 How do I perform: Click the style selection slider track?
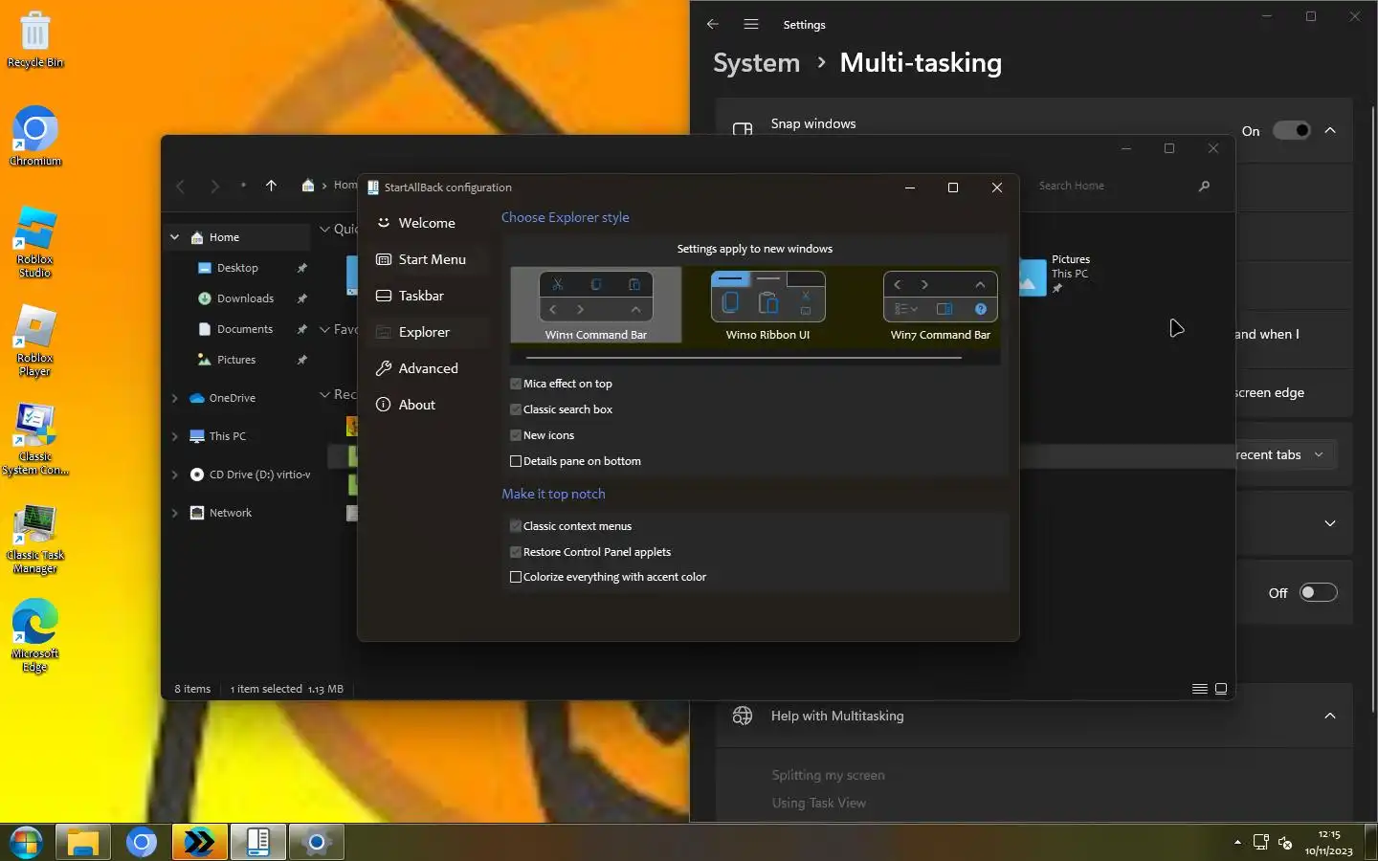point(744,358)
